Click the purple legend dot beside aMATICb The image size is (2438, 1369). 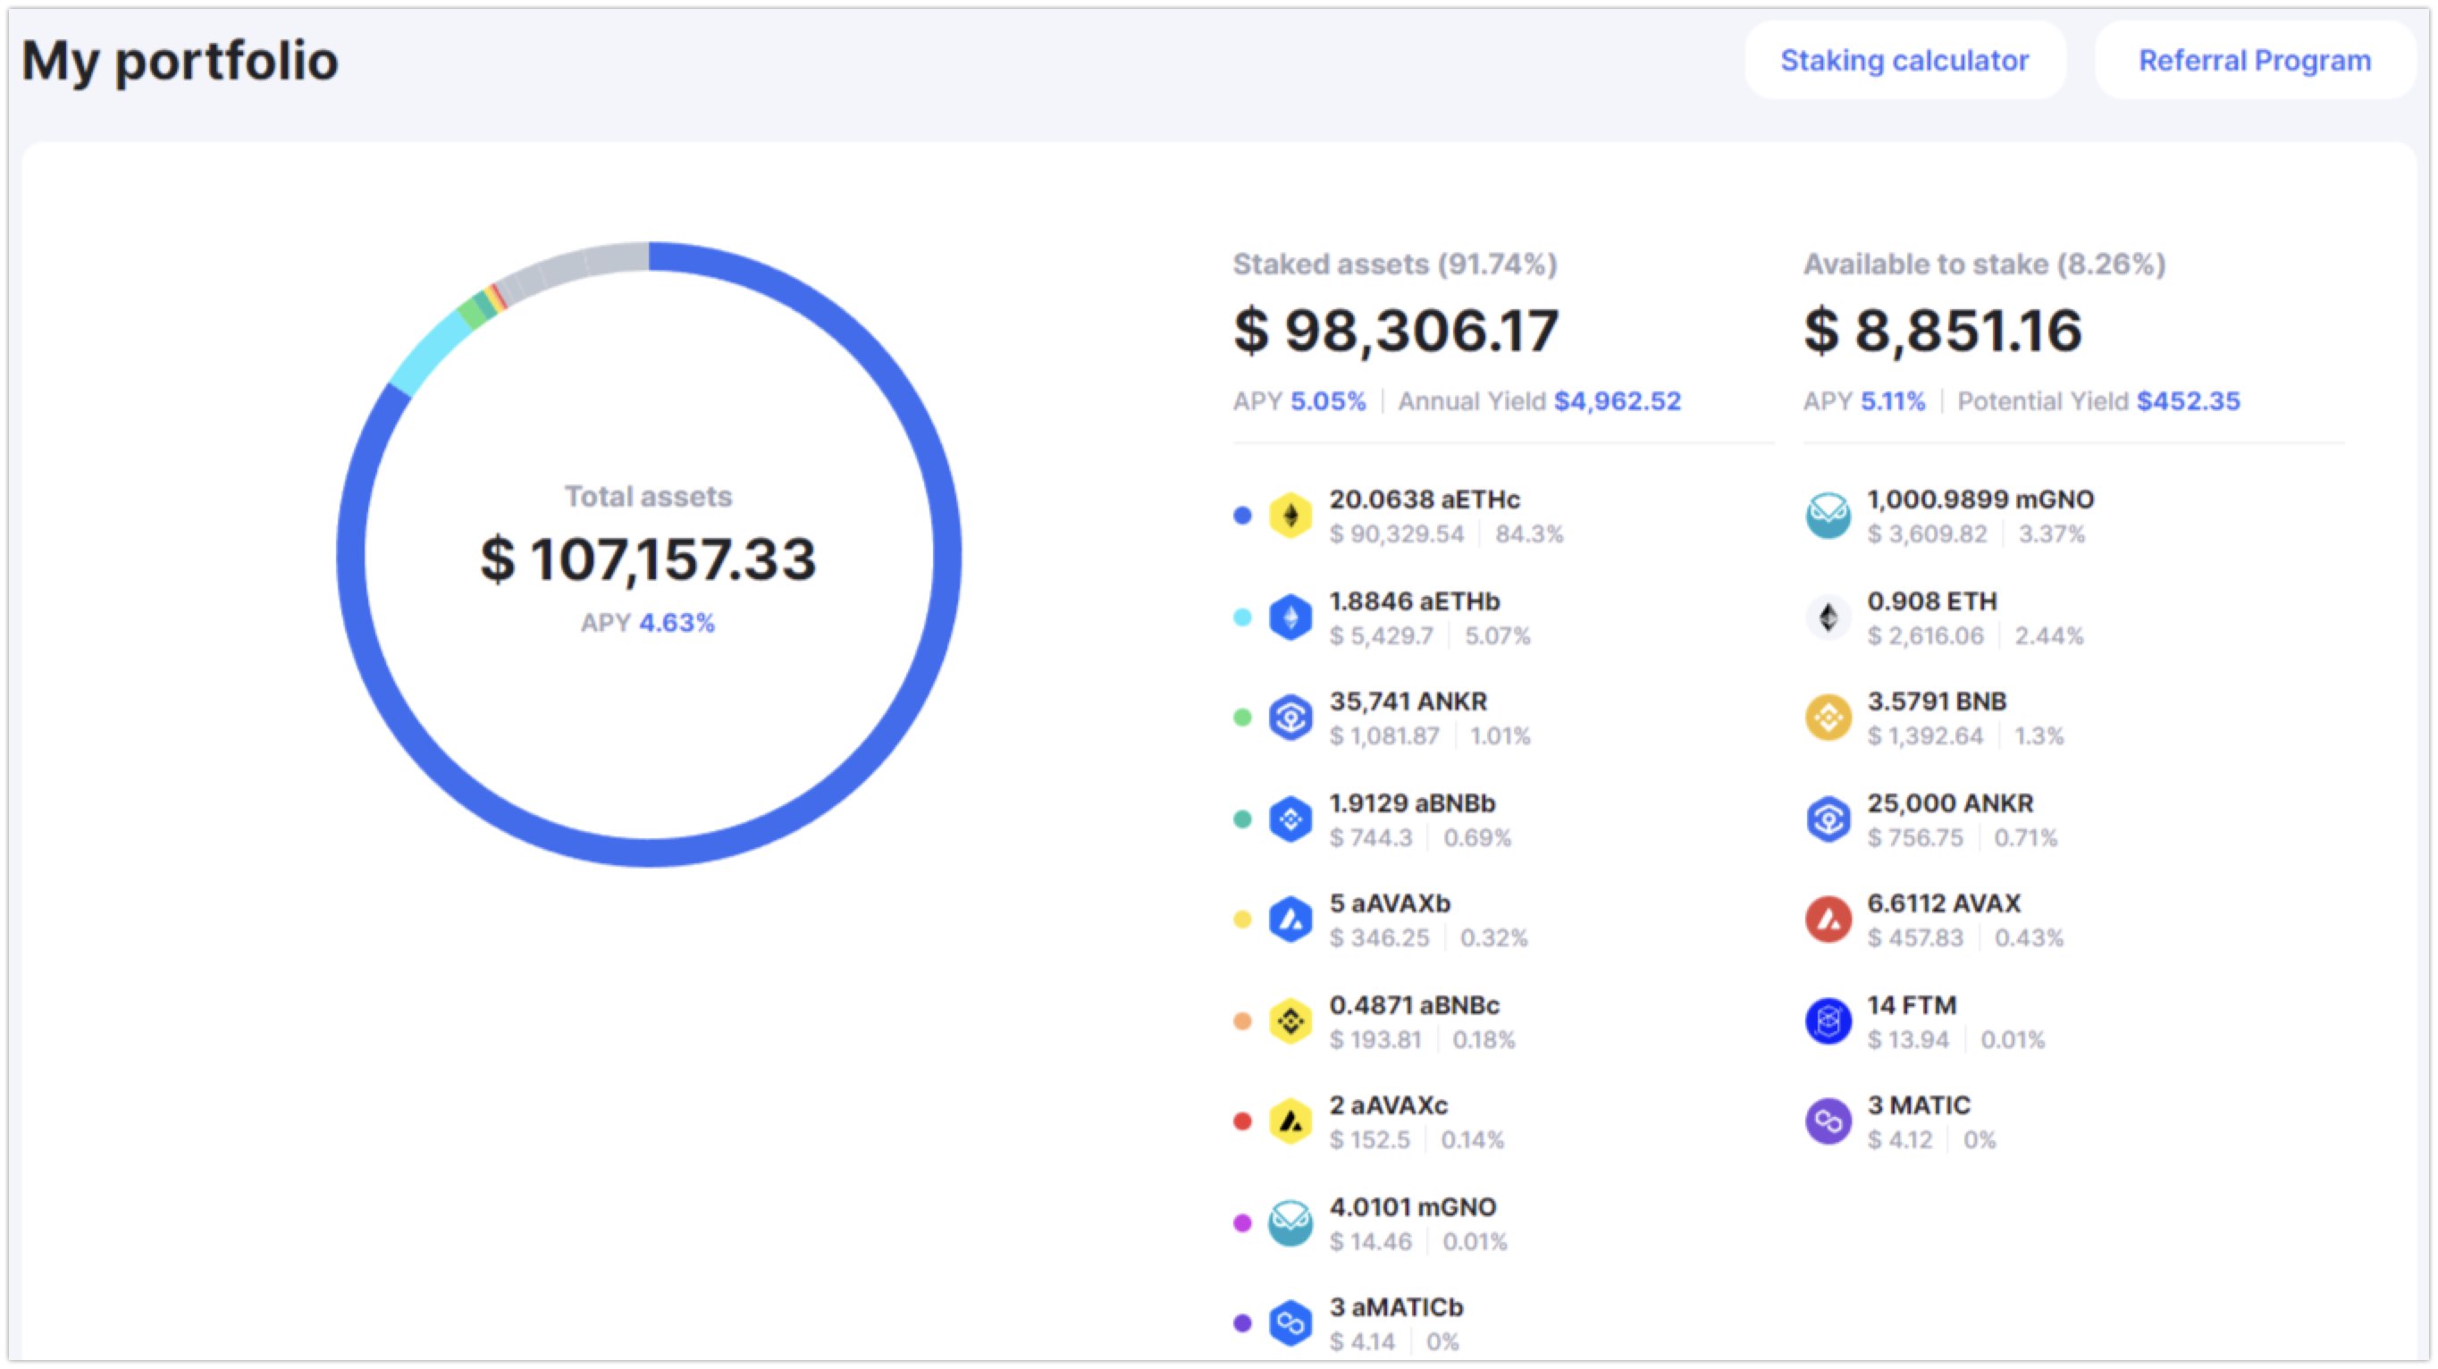click(1242, 1323)
